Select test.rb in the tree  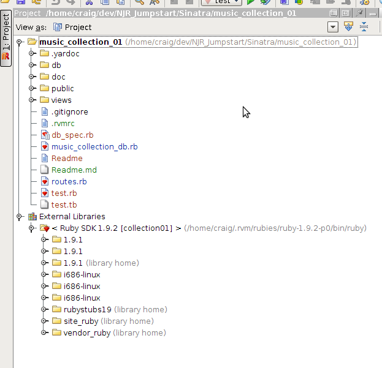[64, 193]
